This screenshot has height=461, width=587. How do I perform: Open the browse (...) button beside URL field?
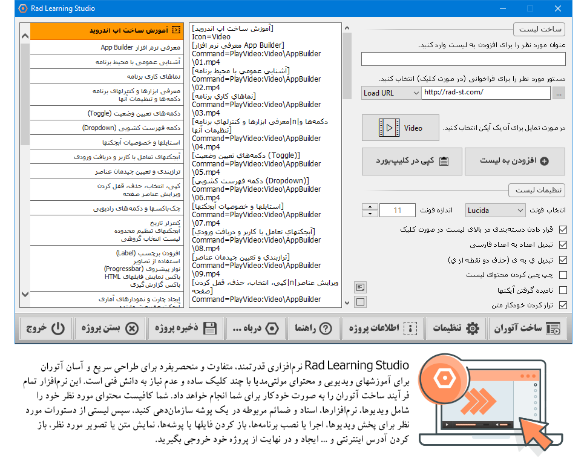tap(559, 93)
